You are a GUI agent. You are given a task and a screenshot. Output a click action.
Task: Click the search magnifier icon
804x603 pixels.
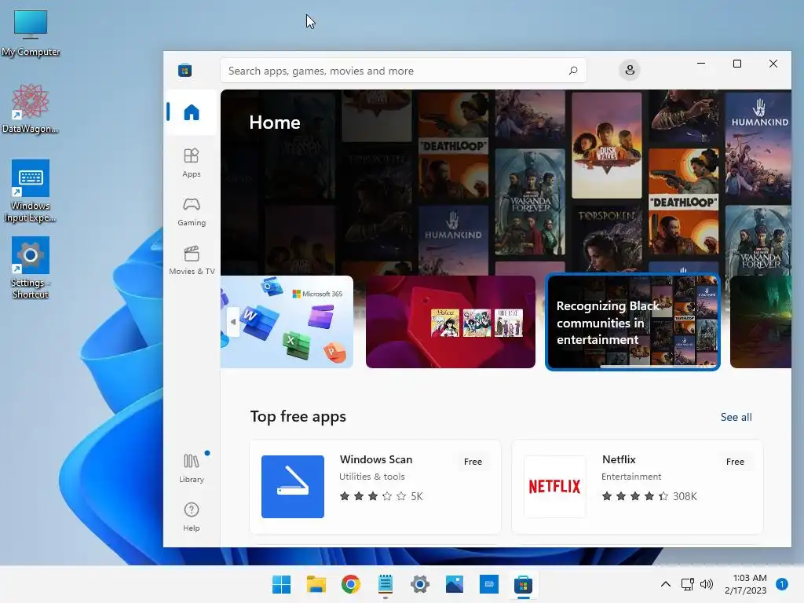[573, 70]
